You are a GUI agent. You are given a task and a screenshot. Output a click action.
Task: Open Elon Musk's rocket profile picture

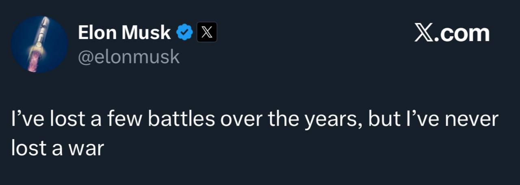coord(39,45)
